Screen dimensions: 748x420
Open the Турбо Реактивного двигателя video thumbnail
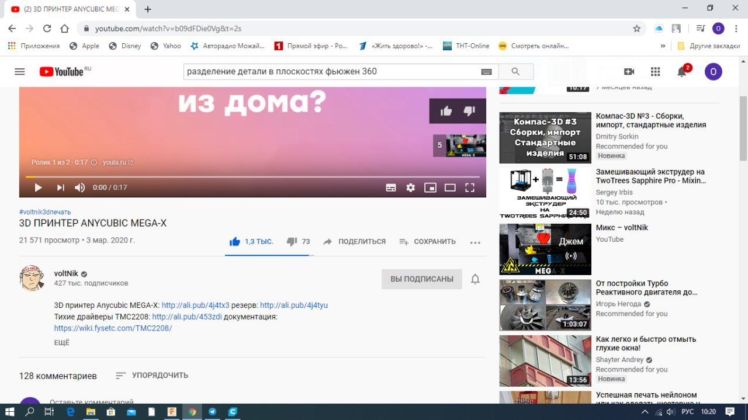pyautogui.click(x=545, y=305)
